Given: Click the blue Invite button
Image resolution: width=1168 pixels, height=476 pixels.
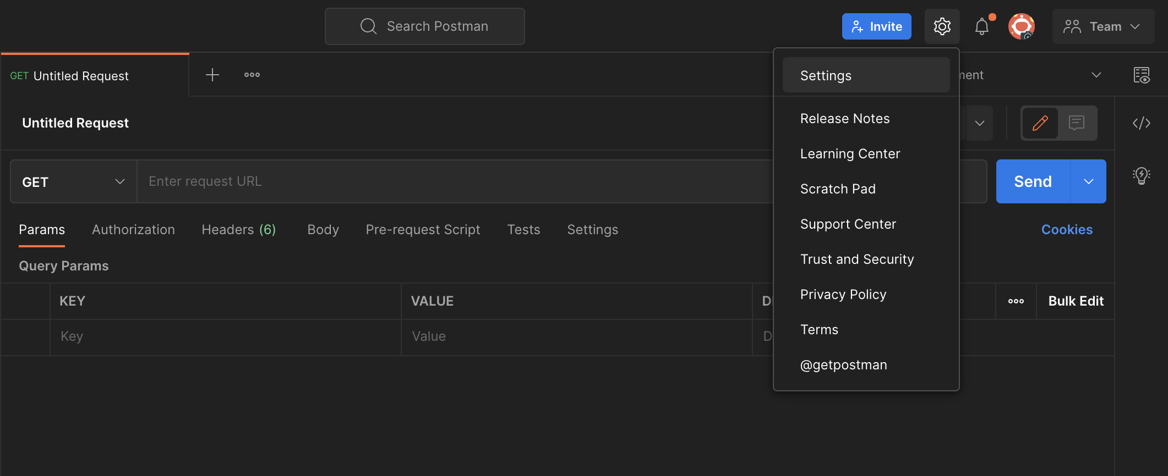Looking at the screenshot, I should (876, 26).
